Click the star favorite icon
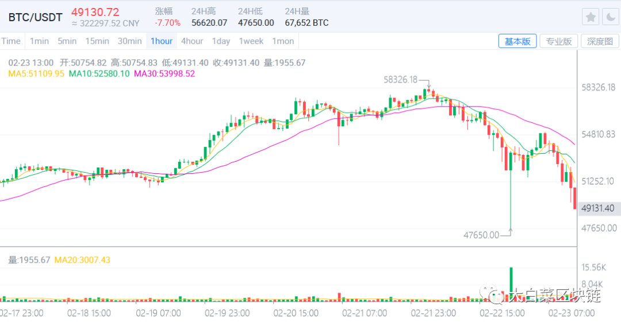The image size is (621, 323). pos(591,17)
